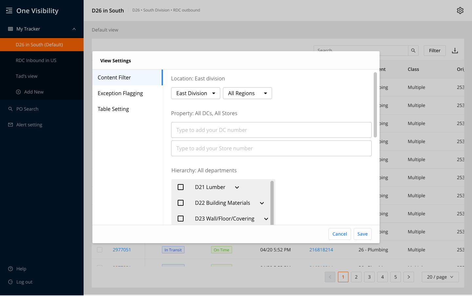Click the search magnifier icon in the table toolbar

[413, 51]
